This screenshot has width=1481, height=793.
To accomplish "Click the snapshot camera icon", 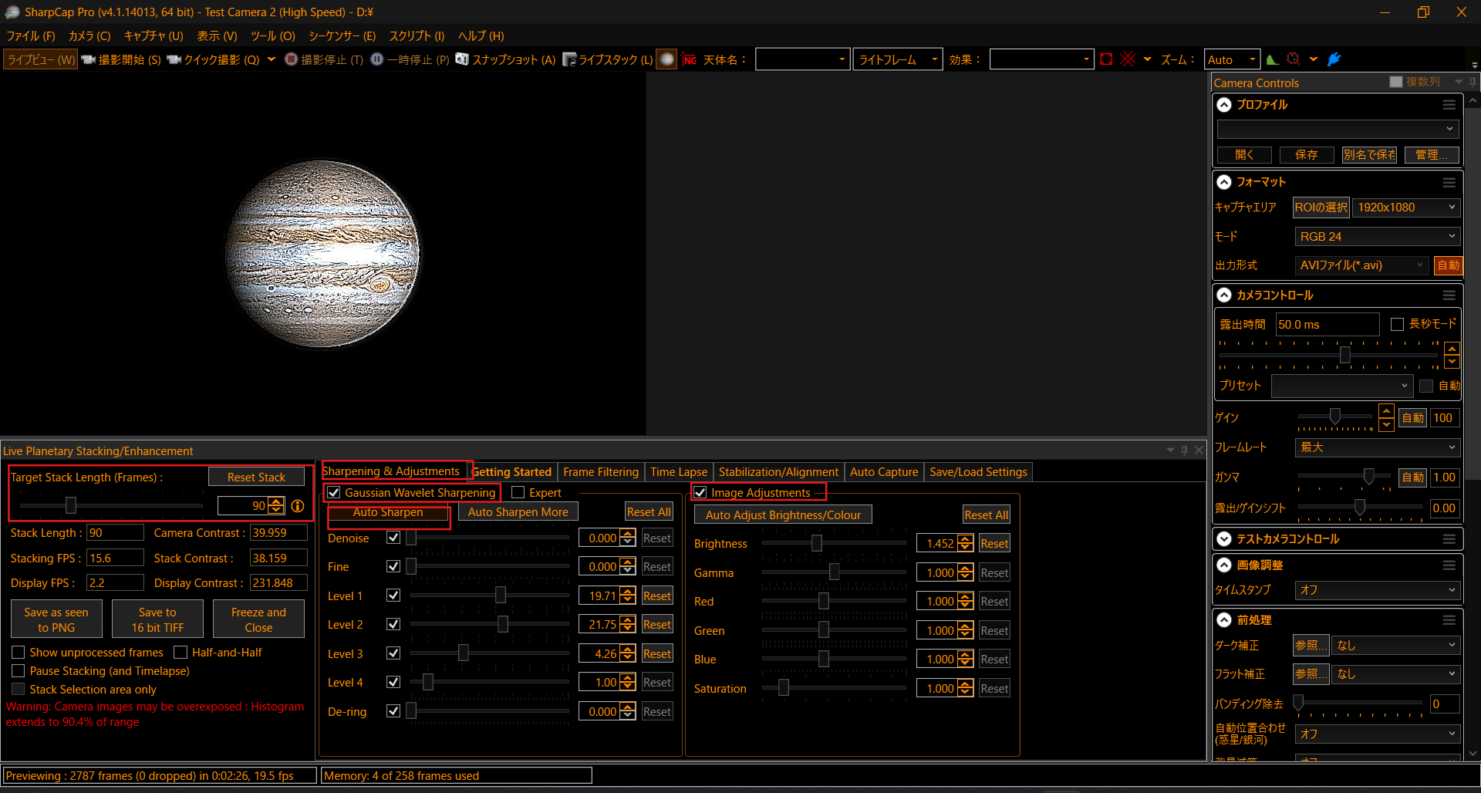I will pos(461,59).
